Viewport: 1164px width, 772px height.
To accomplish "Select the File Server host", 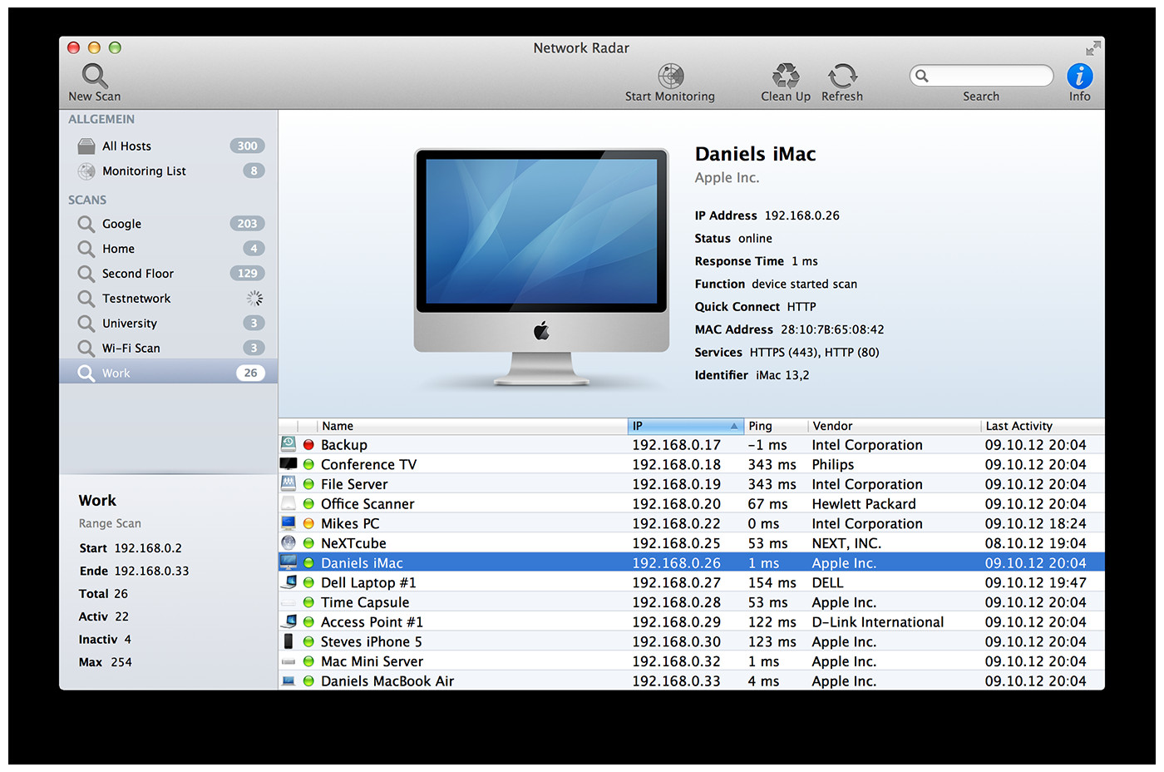I will pos(354,484).
